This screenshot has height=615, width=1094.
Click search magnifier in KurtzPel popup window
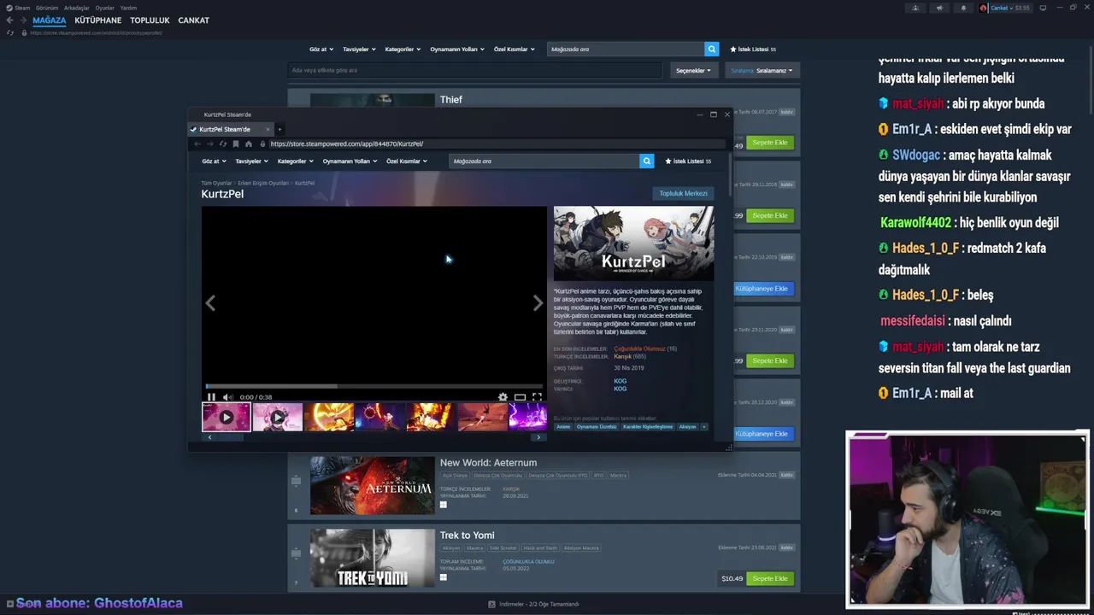point(647,161)
